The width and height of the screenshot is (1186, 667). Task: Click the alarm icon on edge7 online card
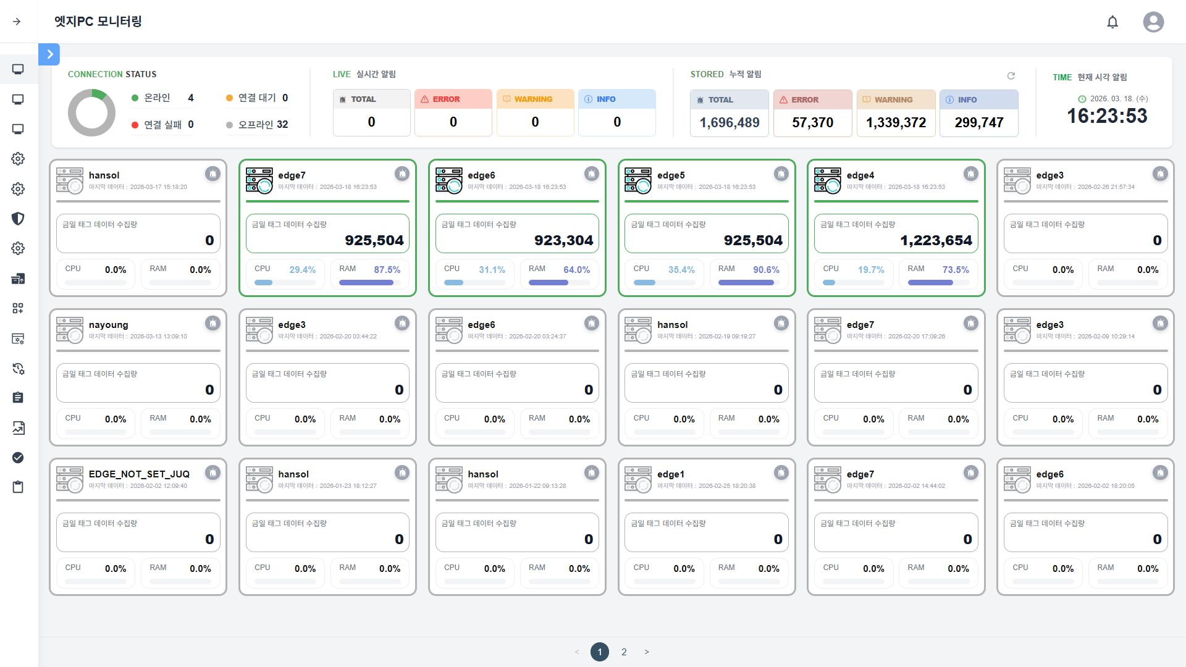pos(402,174)
